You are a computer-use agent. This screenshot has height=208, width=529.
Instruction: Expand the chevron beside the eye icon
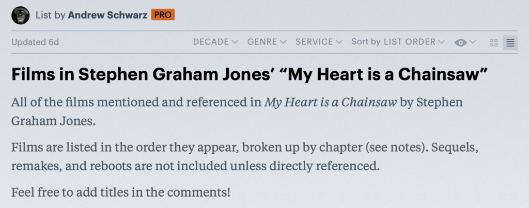pos(472,43)
